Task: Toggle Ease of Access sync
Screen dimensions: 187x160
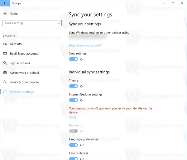Action: point(74,158)
